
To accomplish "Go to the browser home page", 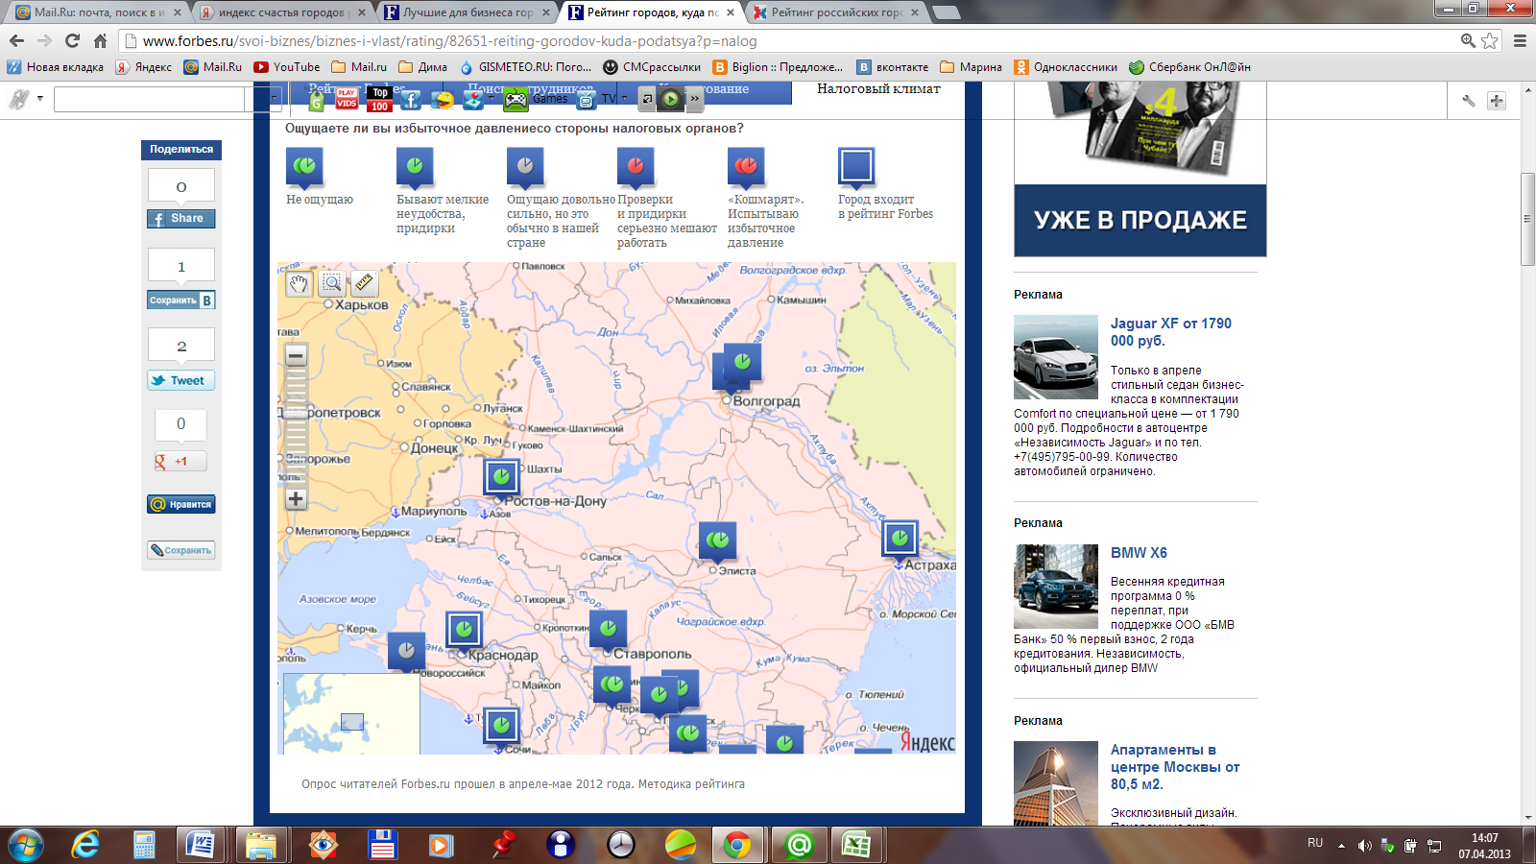I will coord(100,40).
